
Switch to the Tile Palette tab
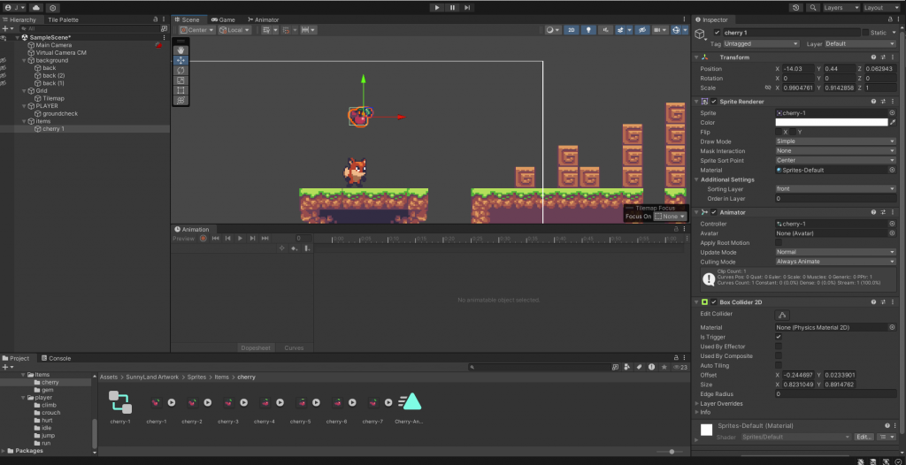point(63,19)
